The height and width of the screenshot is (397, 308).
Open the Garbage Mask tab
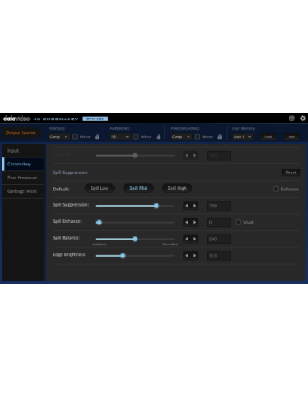click(23, 191)
